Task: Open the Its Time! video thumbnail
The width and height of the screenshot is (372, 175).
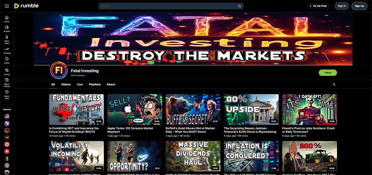Action: (310, 109)
